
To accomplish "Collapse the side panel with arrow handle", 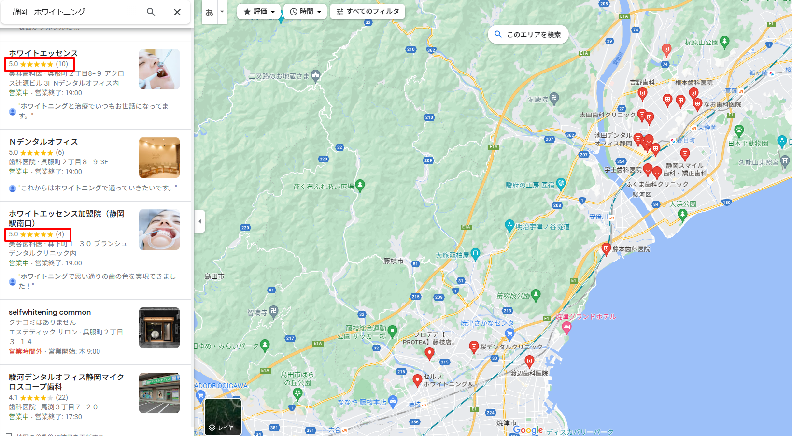I will coord(200,221).
